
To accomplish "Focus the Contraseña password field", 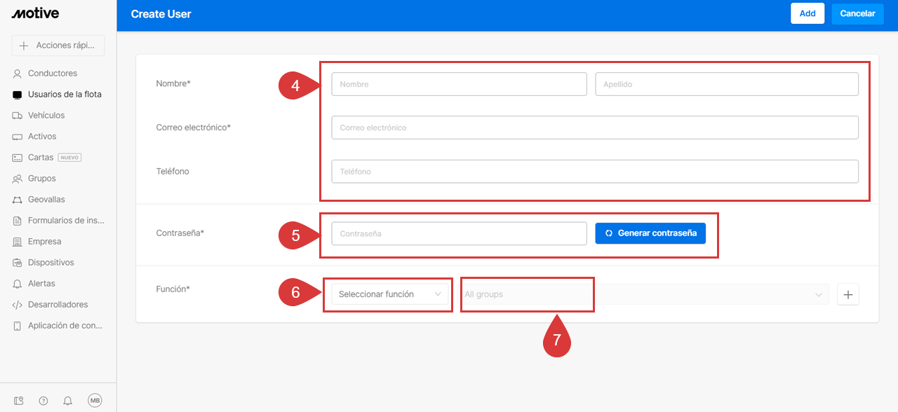I will 459,233.
